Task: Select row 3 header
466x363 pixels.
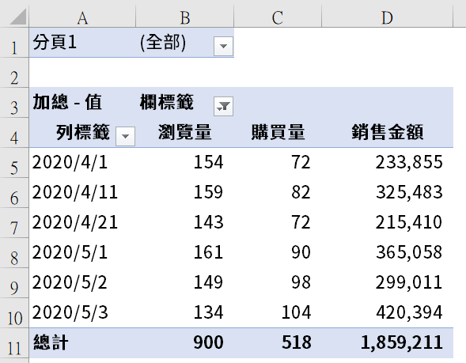Action: click(14, 103)
